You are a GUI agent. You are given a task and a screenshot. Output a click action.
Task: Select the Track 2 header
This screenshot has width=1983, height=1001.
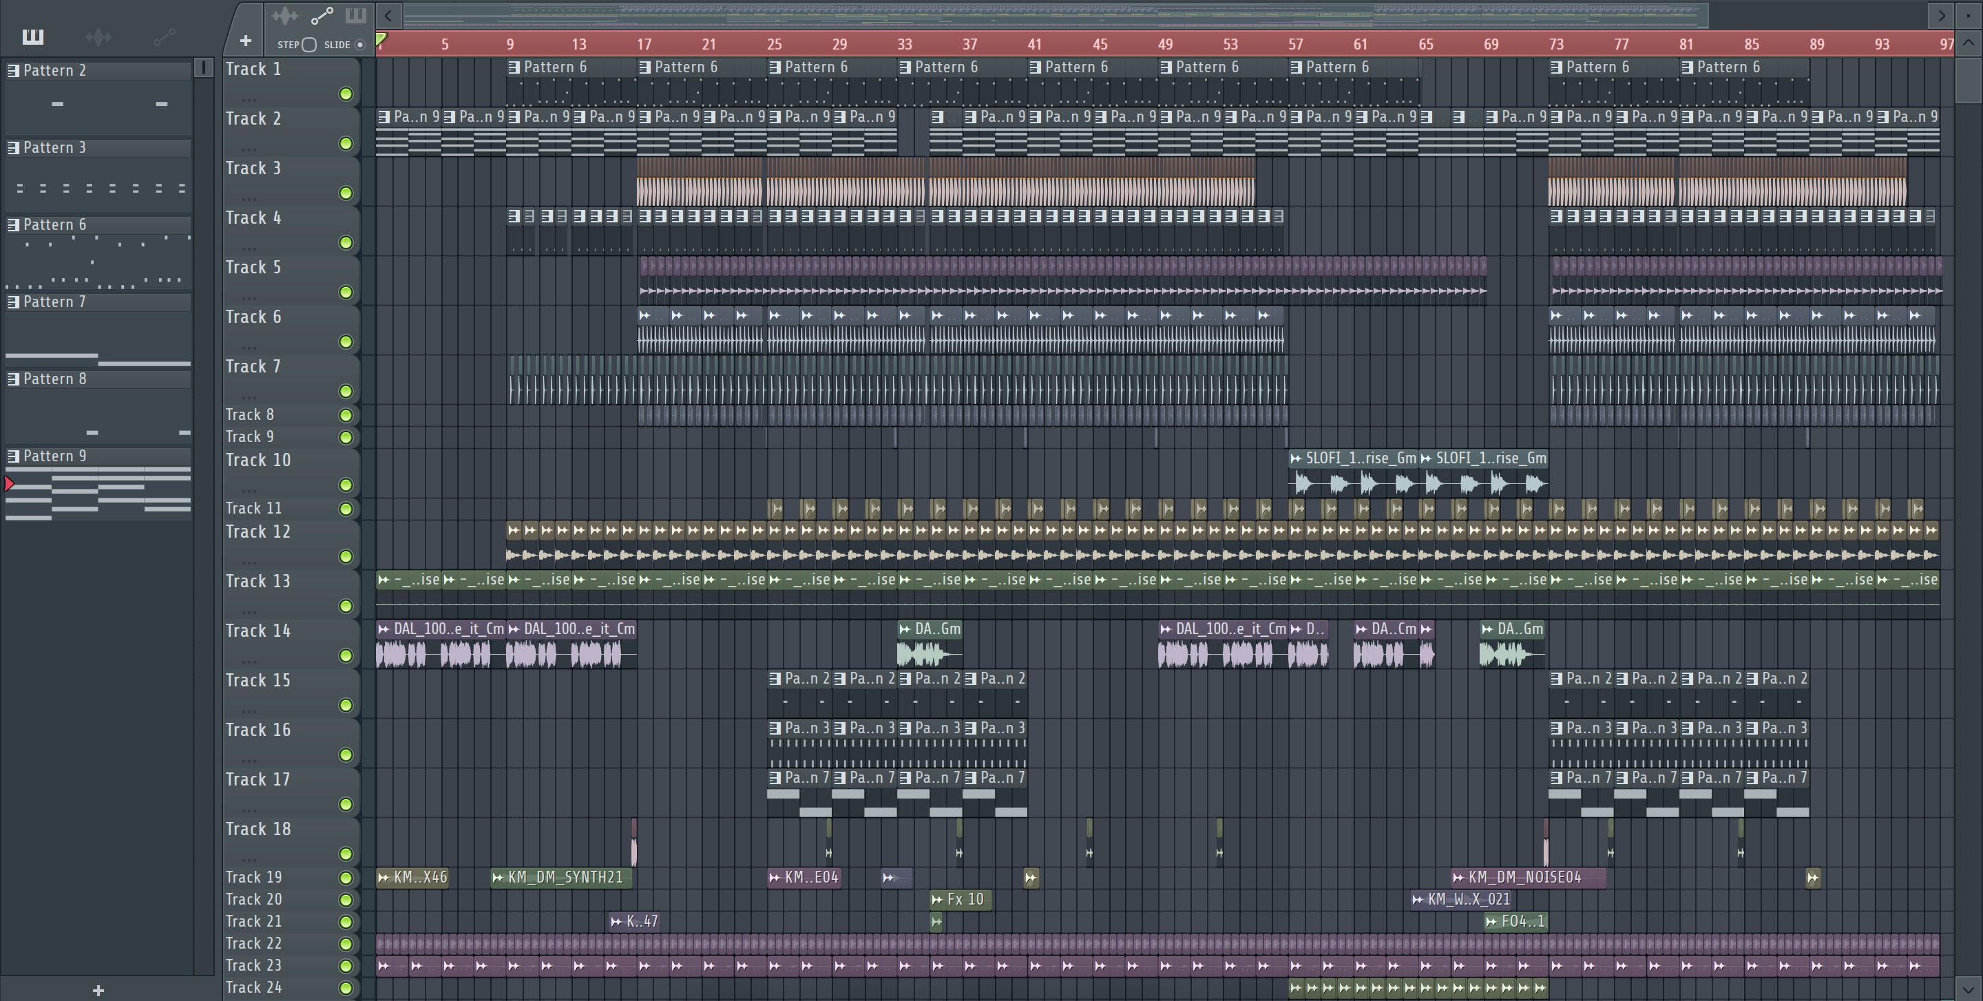click(292, 131)
